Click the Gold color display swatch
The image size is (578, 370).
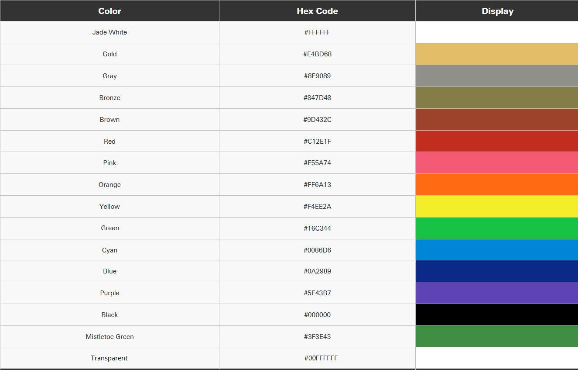tap(496, 54)
